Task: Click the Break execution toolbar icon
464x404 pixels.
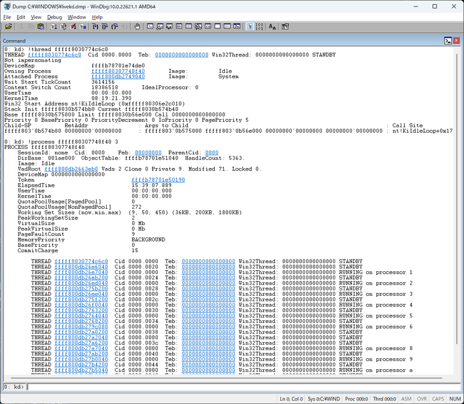Action: coord(82,27)
